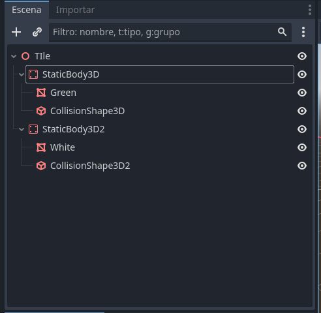Image resolution: width=321 pixels, height=313 pixels.
Task: Open the scene tree extra options menu
Action: coord(303,32)
